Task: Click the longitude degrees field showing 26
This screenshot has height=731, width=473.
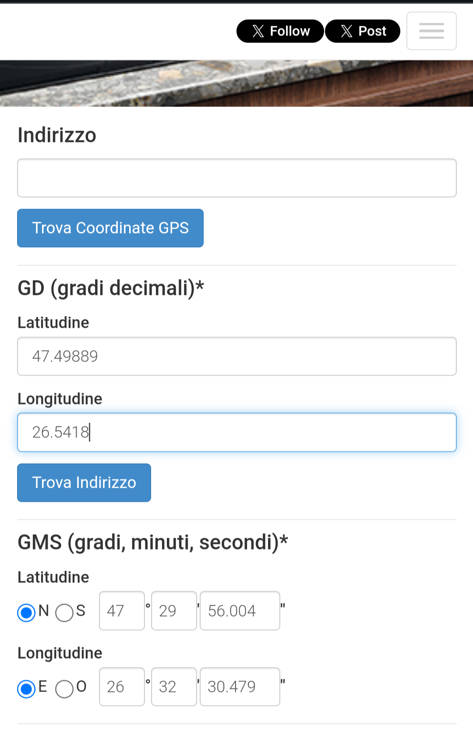Action: click(122, 687)
